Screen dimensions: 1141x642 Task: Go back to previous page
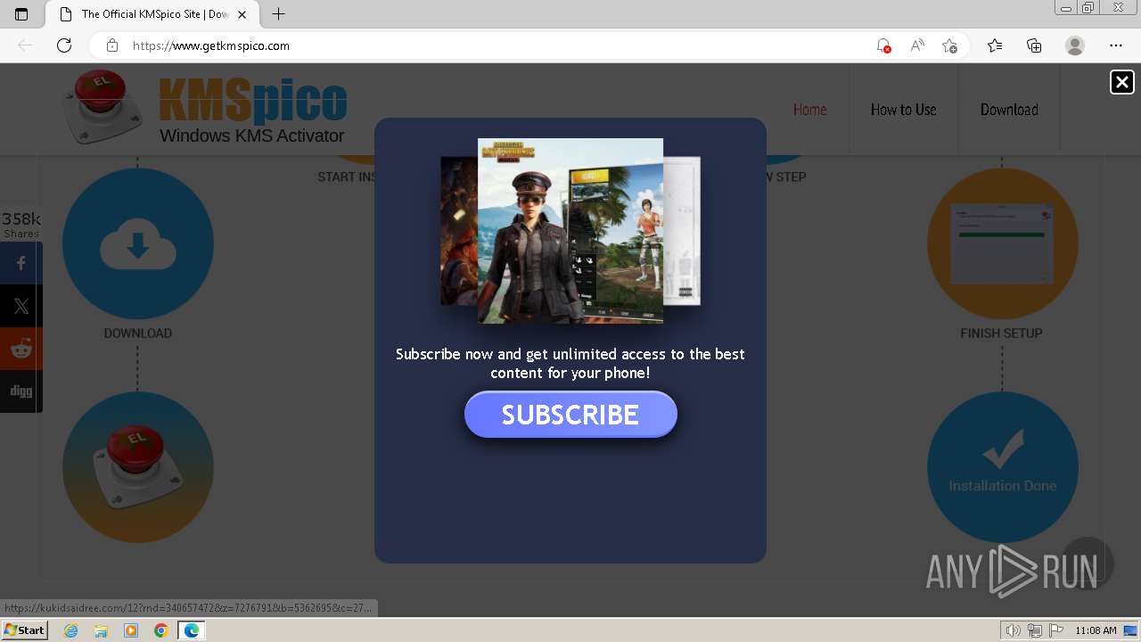pyautogui.click(x=25, y=45)
